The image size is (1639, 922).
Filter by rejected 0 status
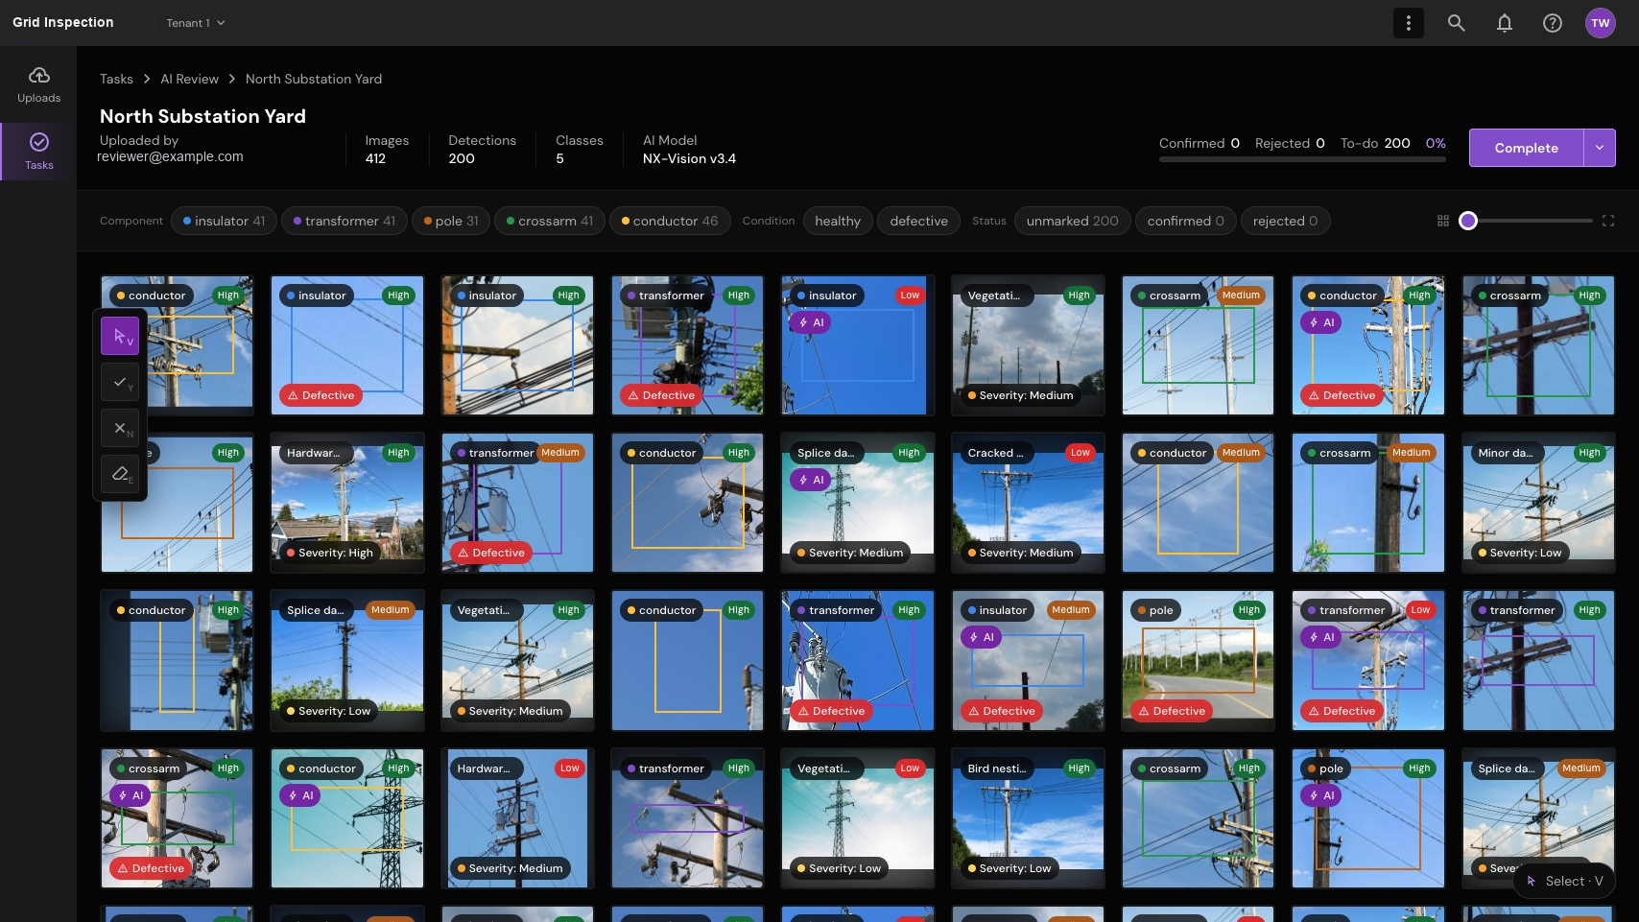coord(1285,221)
